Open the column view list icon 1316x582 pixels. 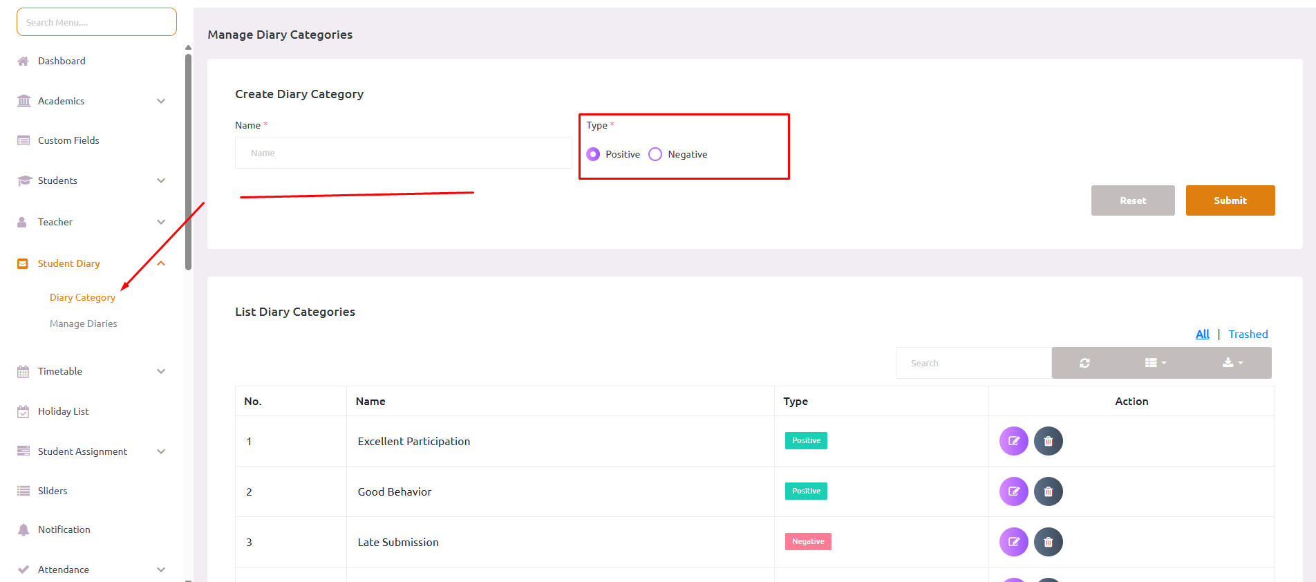(x=1155, y=363)
